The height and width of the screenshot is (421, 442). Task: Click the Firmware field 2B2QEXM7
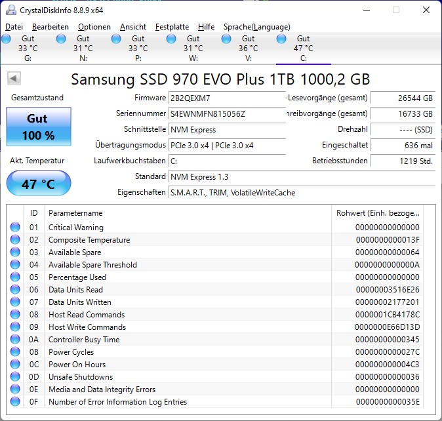227,98
